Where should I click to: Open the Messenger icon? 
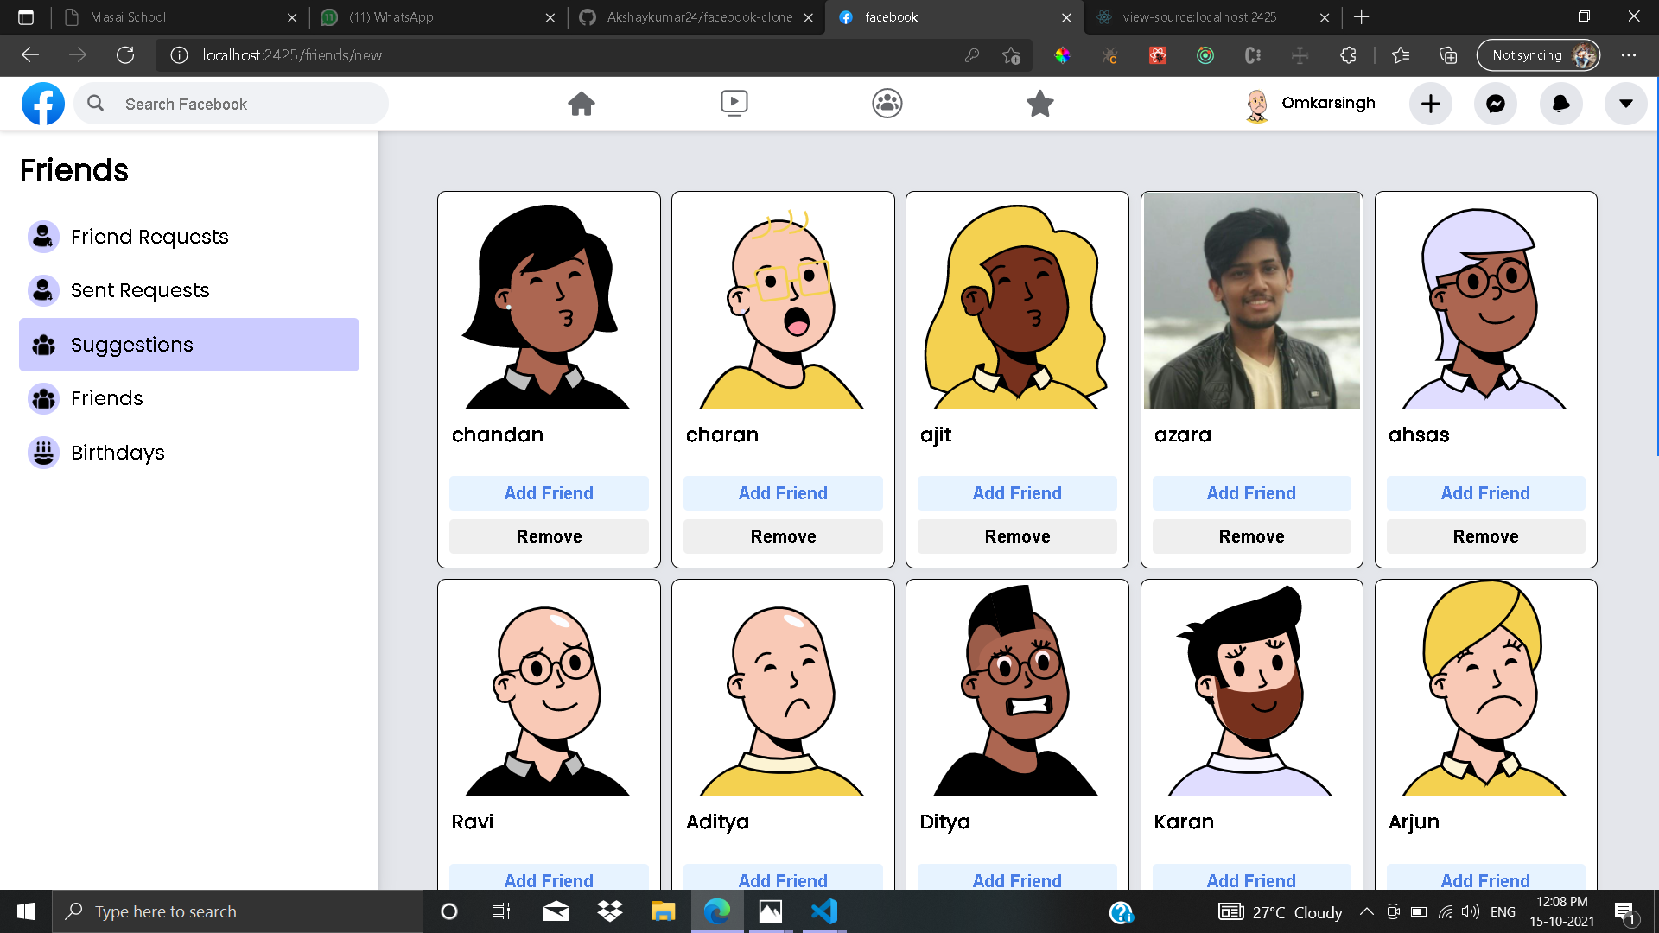(x=1496, y=104)
